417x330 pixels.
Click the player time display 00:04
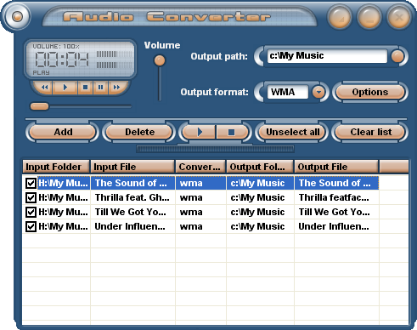pos(62,60)
